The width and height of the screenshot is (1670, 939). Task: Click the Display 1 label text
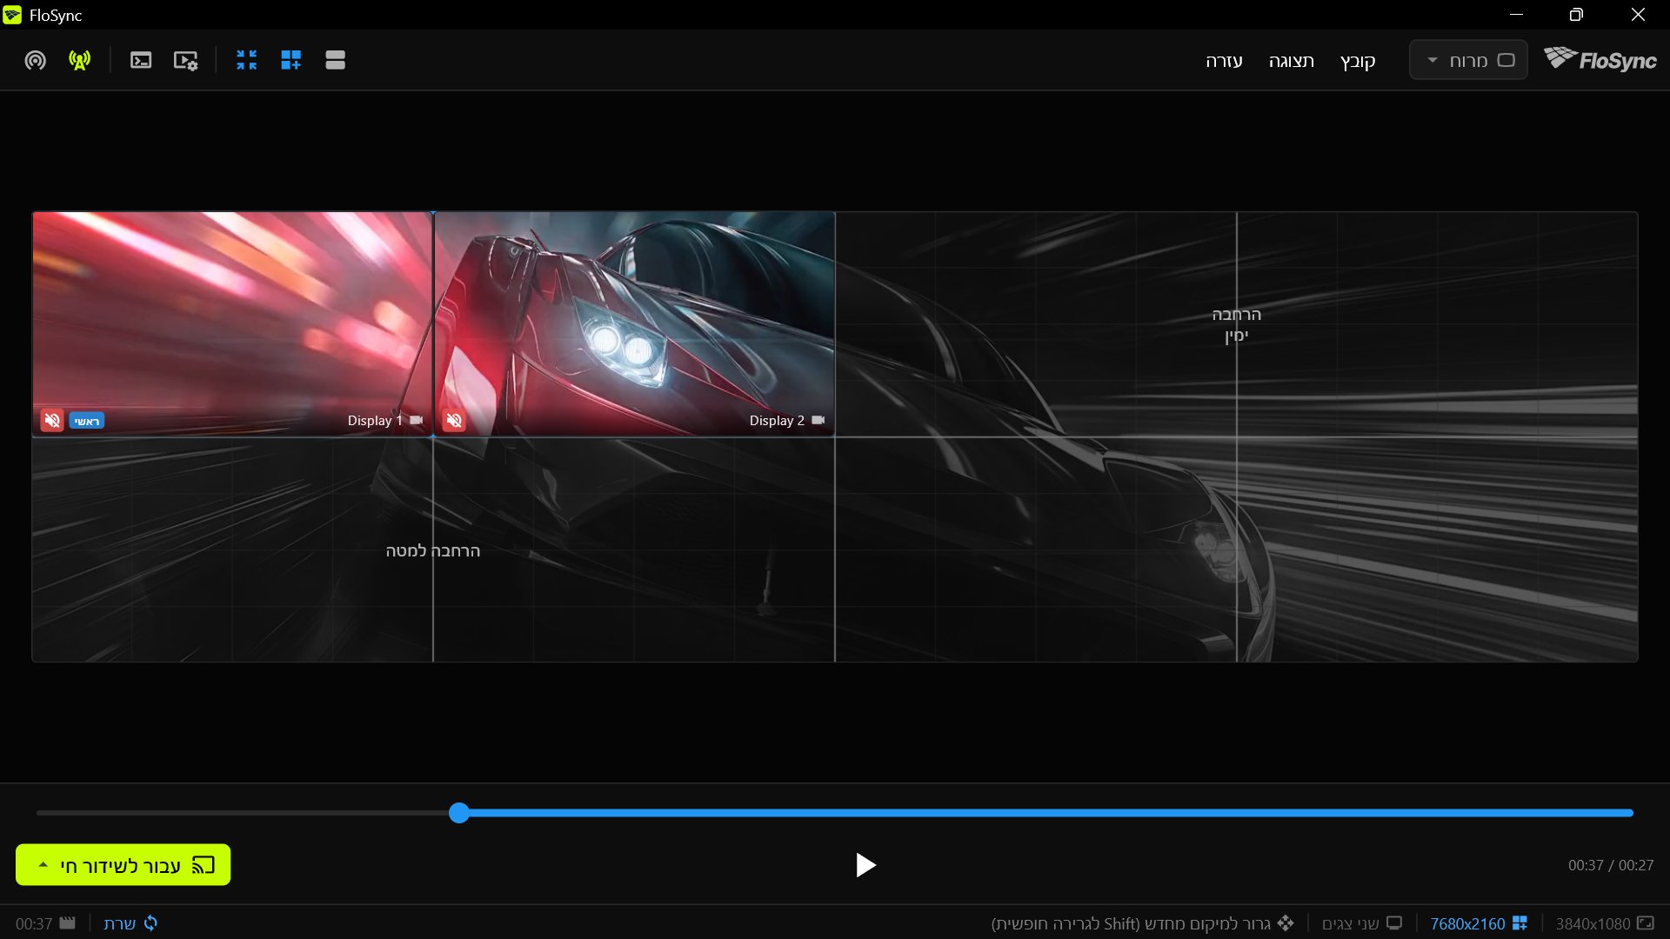[375, 421]
